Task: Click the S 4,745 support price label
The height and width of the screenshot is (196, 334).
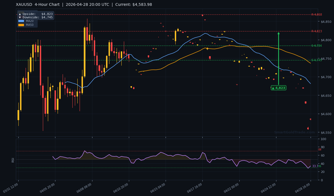Action: coord(316,60)
